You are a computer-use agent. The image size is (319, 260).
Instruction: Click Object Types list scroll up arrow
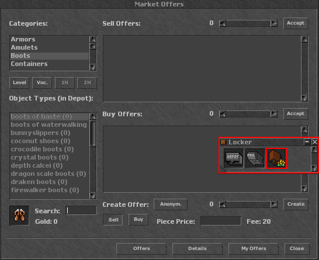click(x=93, y=116)
